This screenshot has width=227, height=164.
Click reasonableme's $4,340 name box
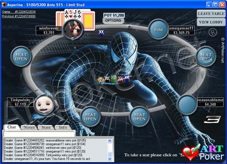pyautogui.click(x=210, y=102)
